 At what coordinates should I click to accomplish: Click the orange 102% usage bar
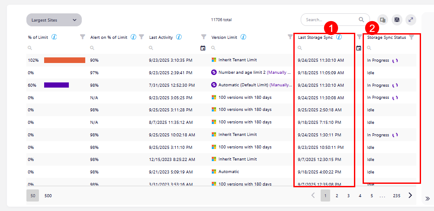64,60
